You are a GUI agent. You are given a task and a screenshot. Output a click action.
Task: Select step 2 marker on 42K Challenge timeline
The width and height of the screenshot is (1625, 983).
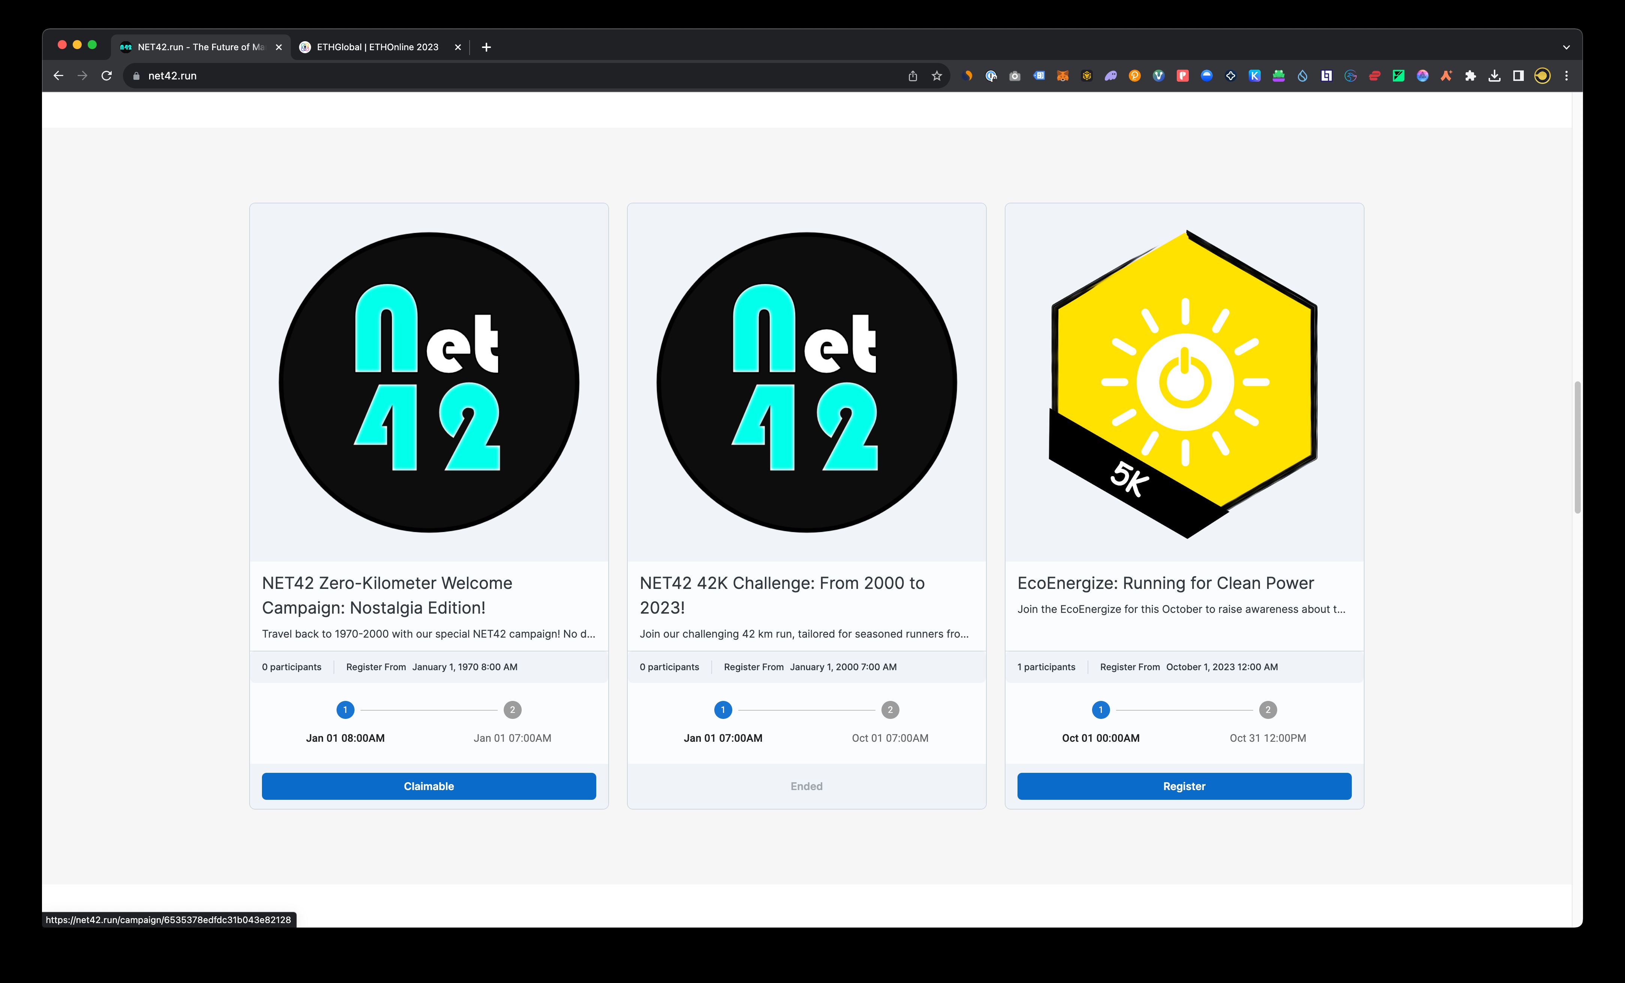pyautogui.click(x=890, y=710)
